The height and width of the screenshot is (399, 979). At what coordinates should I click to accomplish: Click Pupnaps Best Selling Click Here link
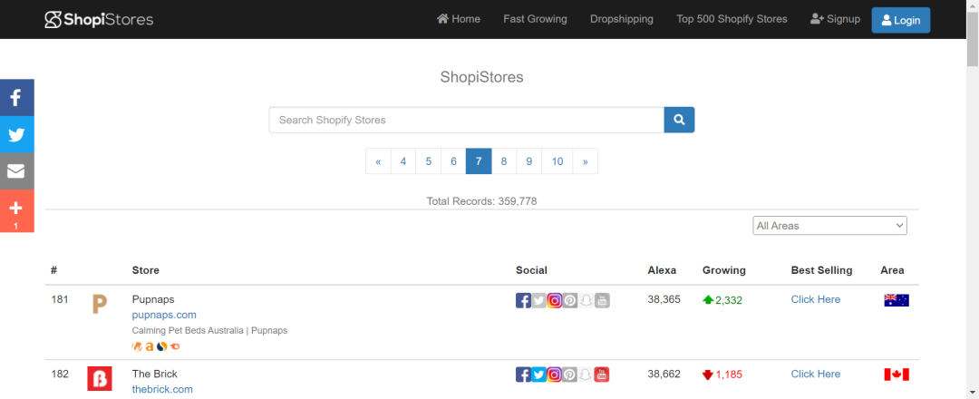tap(816, 299)
